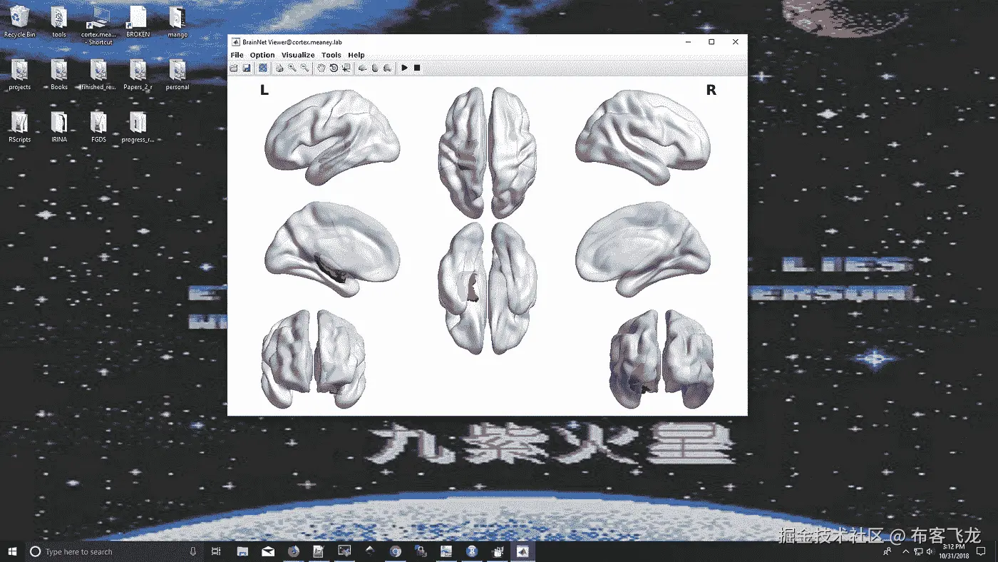The image size is (998, 562).
Task: Click the bottom-left coronal brain view
Action: point(313,359)
